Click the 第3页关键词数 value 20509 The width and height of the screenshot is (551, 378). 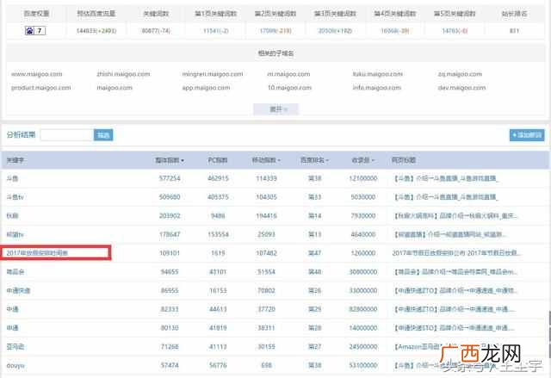coord(335,31)
